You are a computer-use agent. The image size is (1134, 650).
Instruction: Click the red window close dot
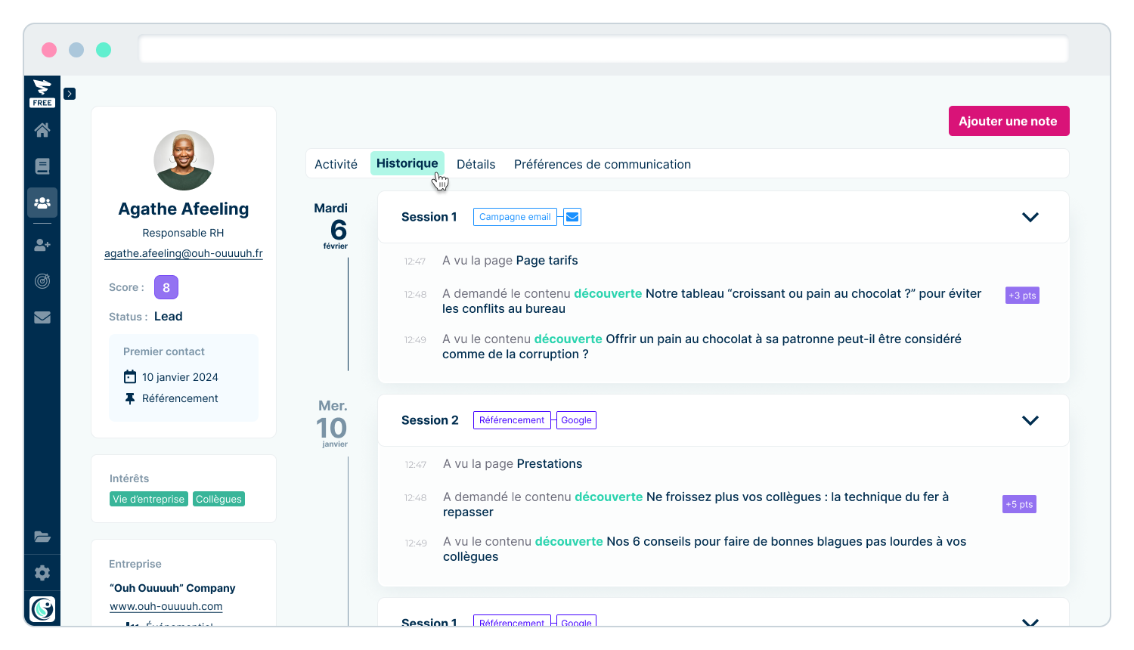[49, 50]
